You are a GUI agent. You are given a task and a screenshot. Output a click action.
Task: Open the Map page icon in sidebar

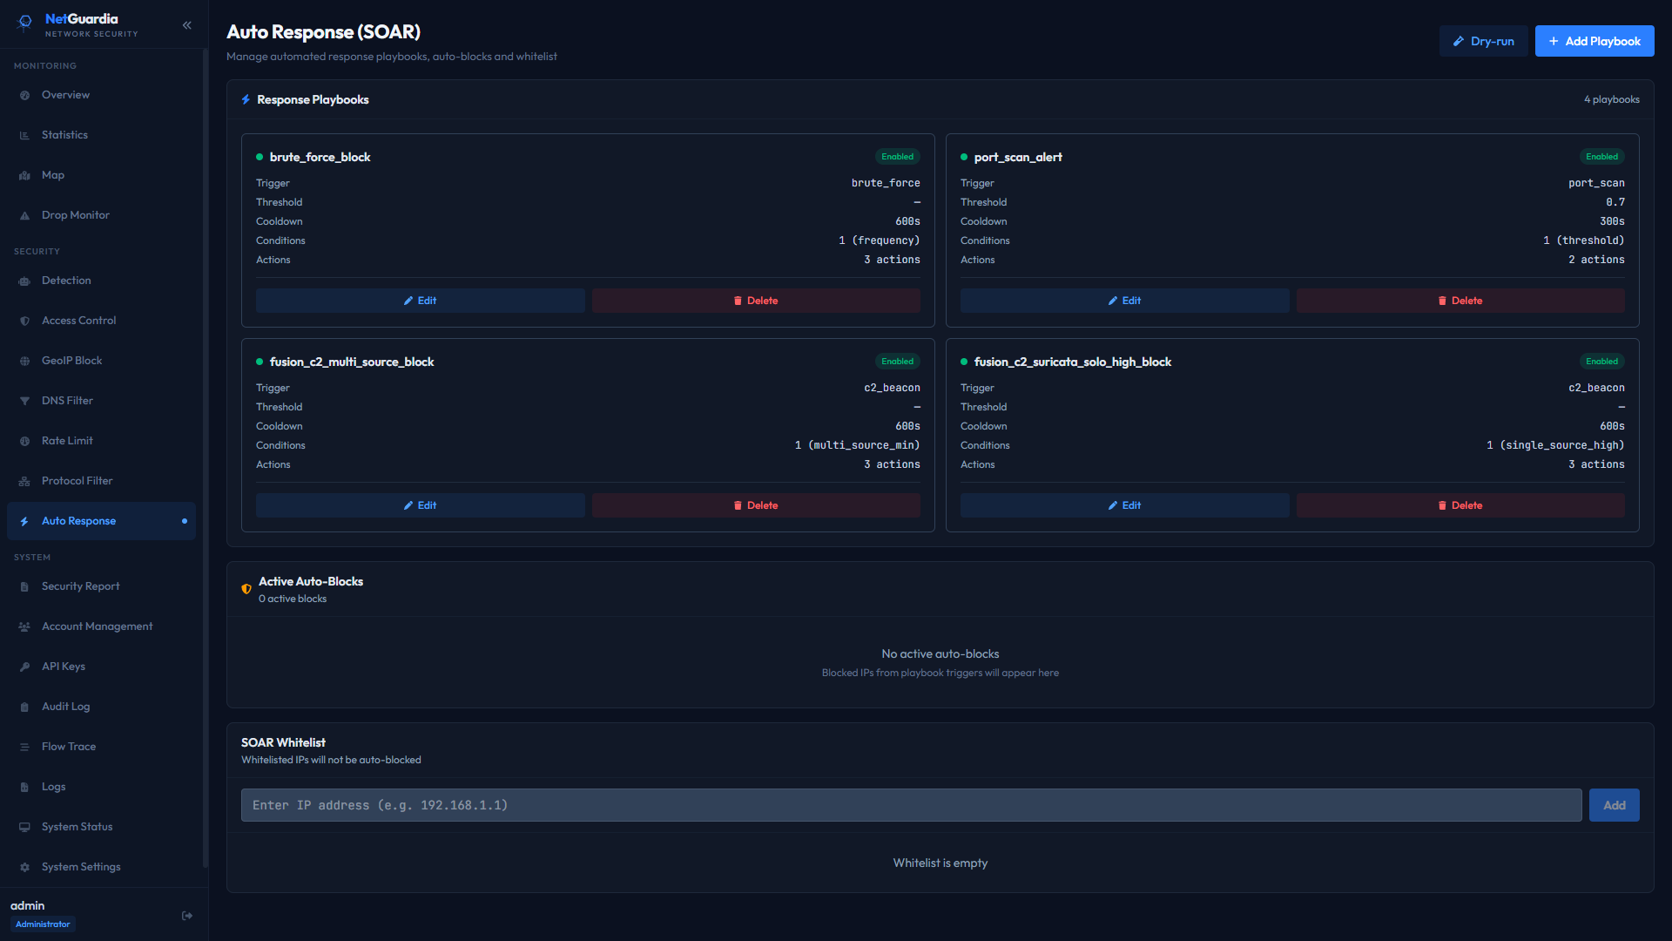[x=24, y=175]
